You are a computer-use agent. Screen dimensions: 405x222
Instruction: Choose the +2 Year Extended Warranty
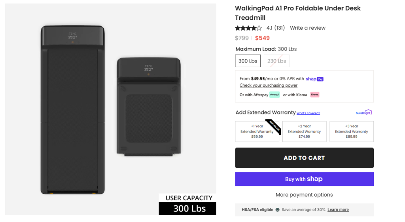(304, 131)
